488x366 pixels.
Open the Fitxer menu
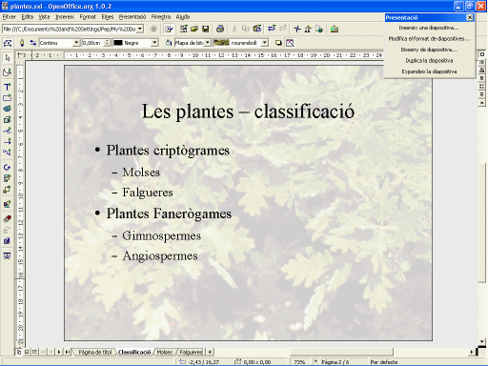[9, 17]
